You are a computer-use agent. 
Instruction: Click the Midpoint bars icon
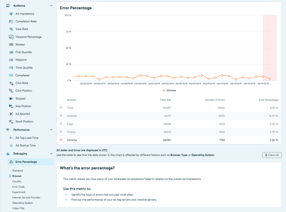(11, 60)
